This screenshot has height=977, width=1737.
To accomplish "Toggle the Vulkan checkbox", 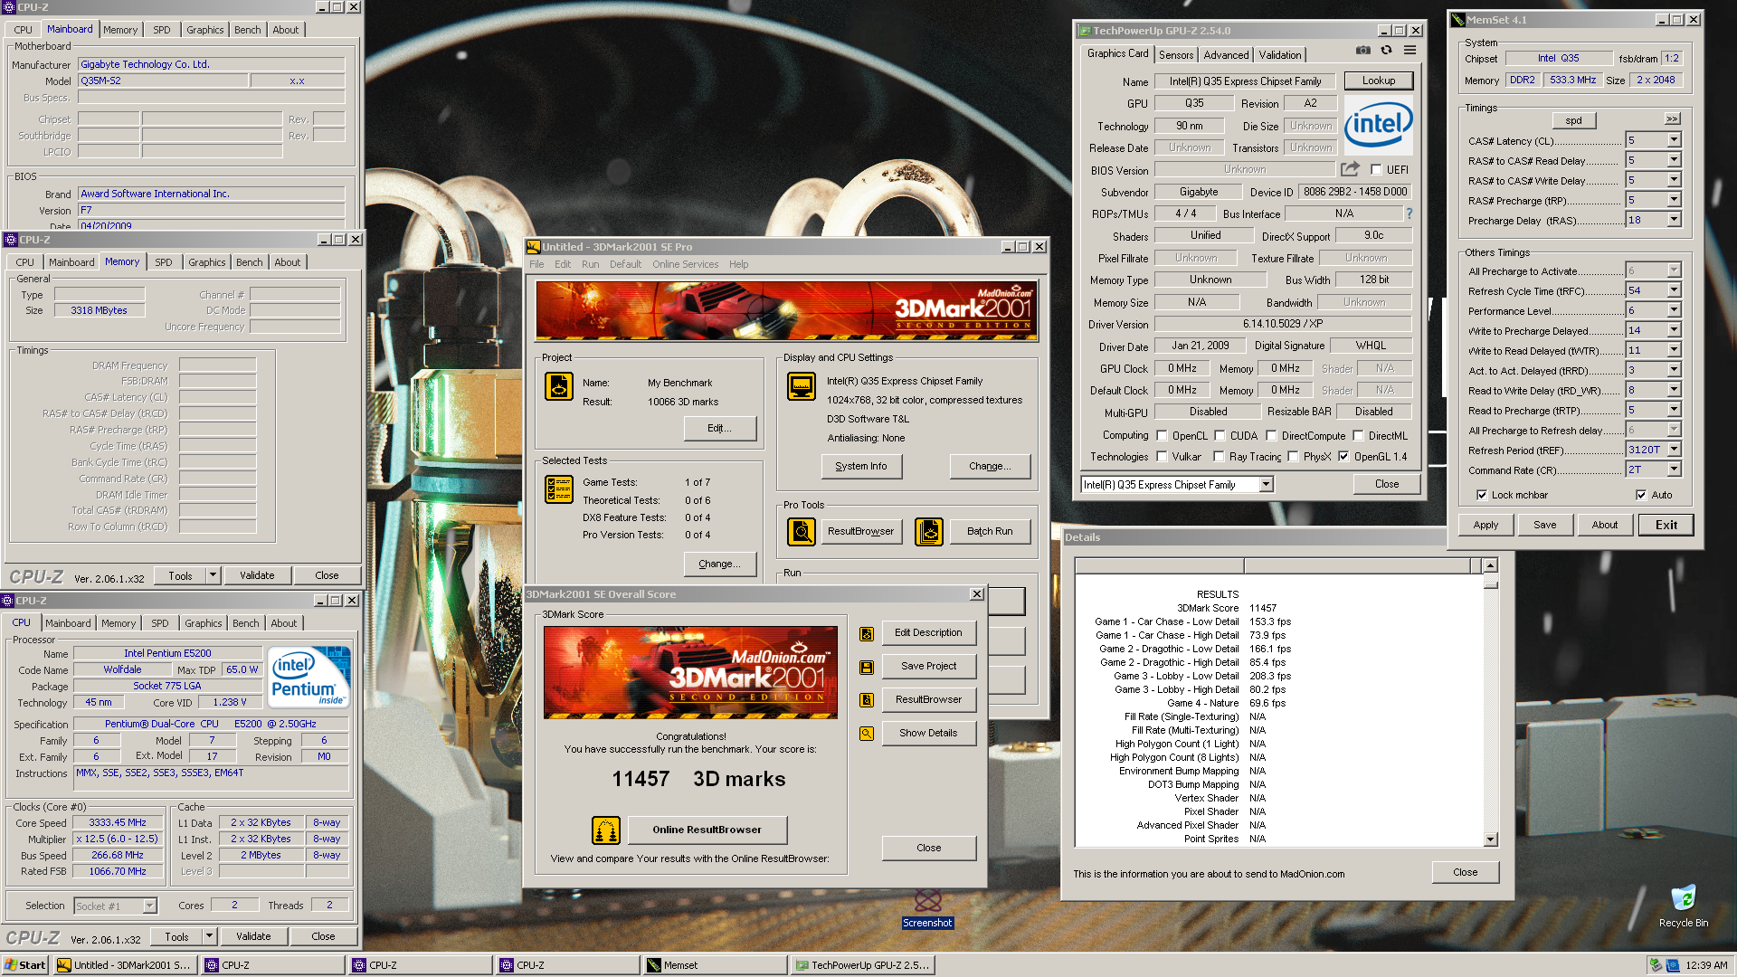I will click(1163, 457).
